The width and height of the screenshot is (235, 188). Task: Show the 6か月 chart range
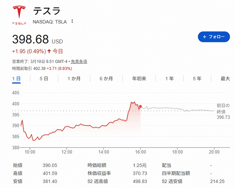pos(106,78)
